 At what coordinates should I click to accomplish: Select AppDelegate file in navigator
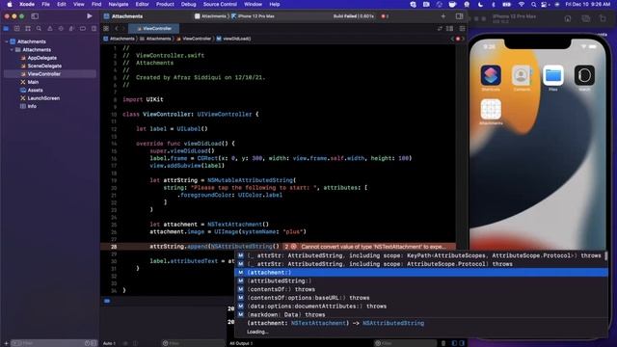[x=42, y=58]
